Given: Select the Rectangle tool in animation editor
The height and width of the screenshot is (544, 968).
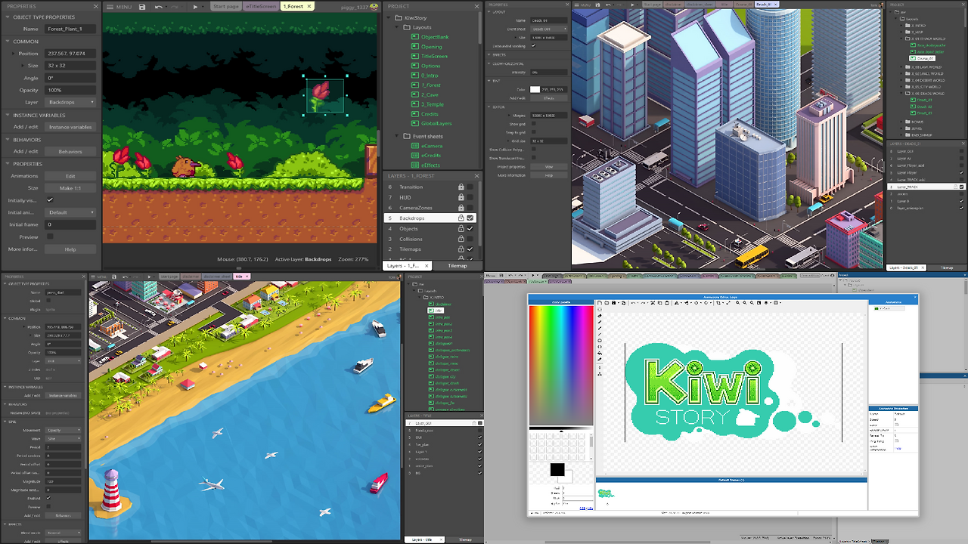Looking at the screenshot, I should tap(600, 341).
